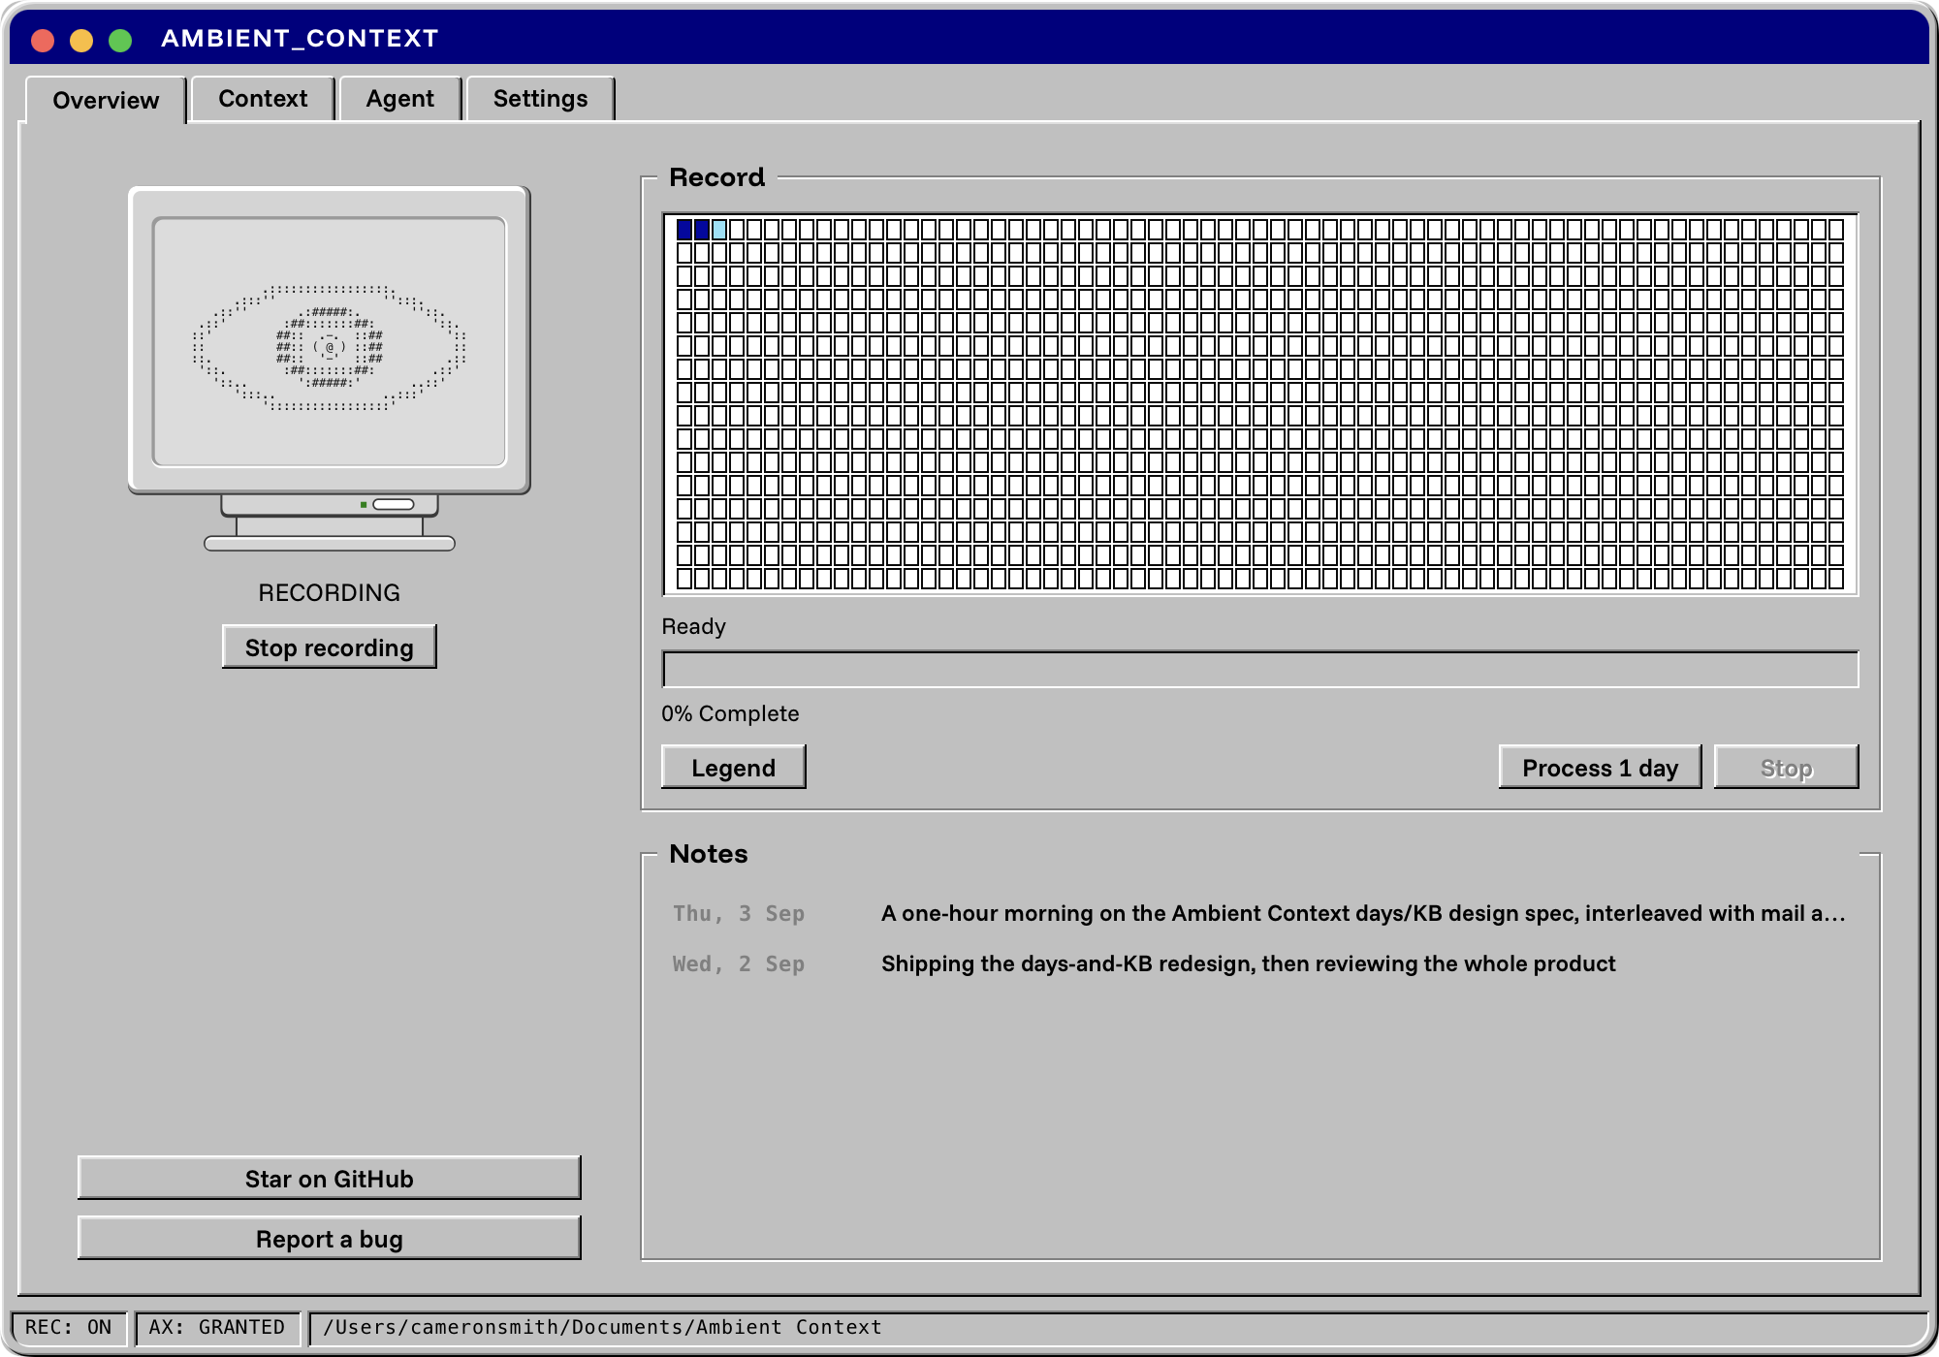
Task: Open the Legend for the record grid
Action: (x=733, y=767)
